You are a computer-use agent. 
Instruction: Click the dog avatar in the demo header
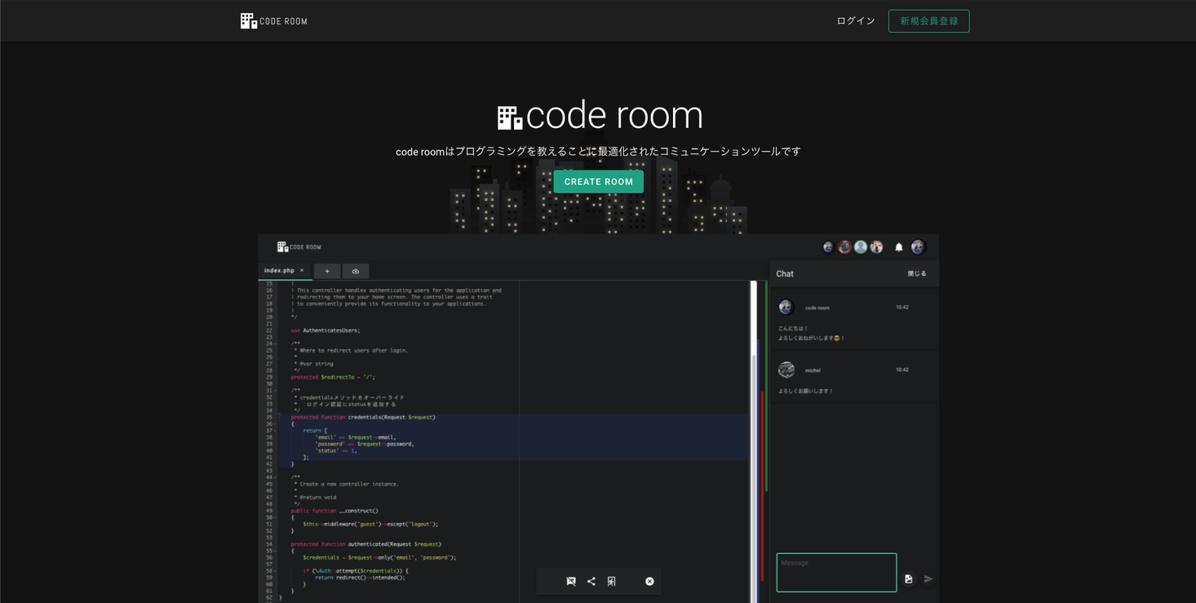(x=877, y=246)
